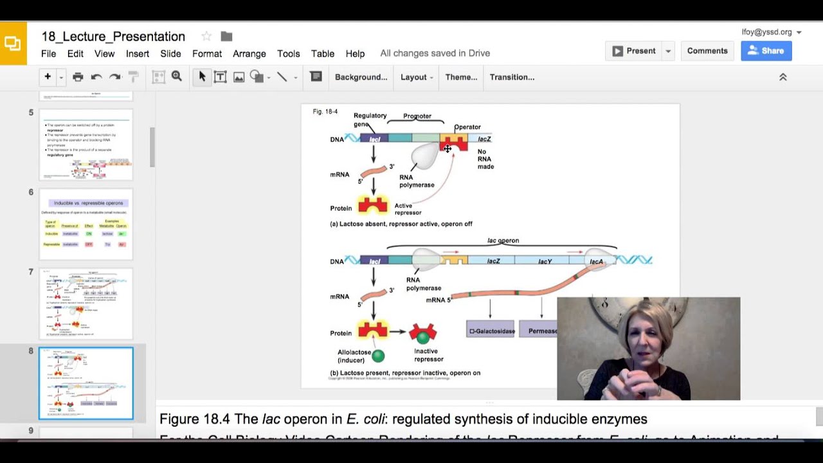Click 'All changes saved in Drive' status
Screen dimensions: 823x463
point(435,53)
